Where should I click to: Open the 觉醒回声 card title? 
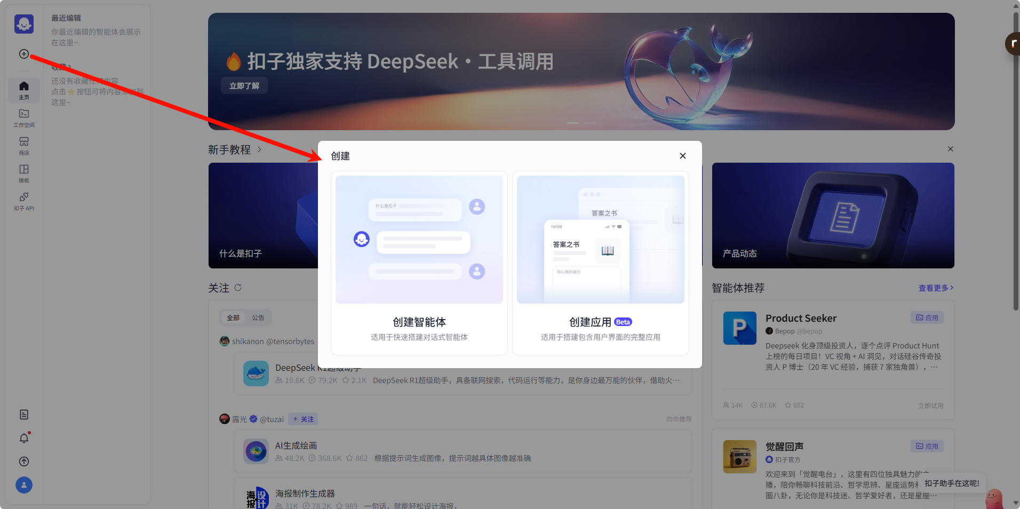784,447
